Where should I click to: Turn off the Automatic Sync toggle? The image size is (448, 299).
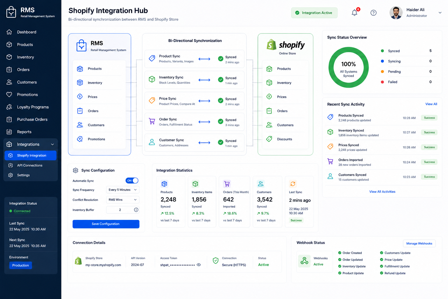pyautogui.click(x=132, y=181)
